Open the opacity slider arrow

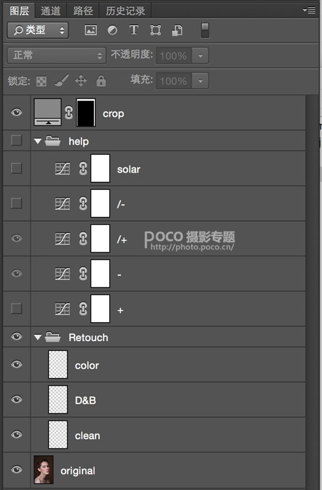point(200,56)
